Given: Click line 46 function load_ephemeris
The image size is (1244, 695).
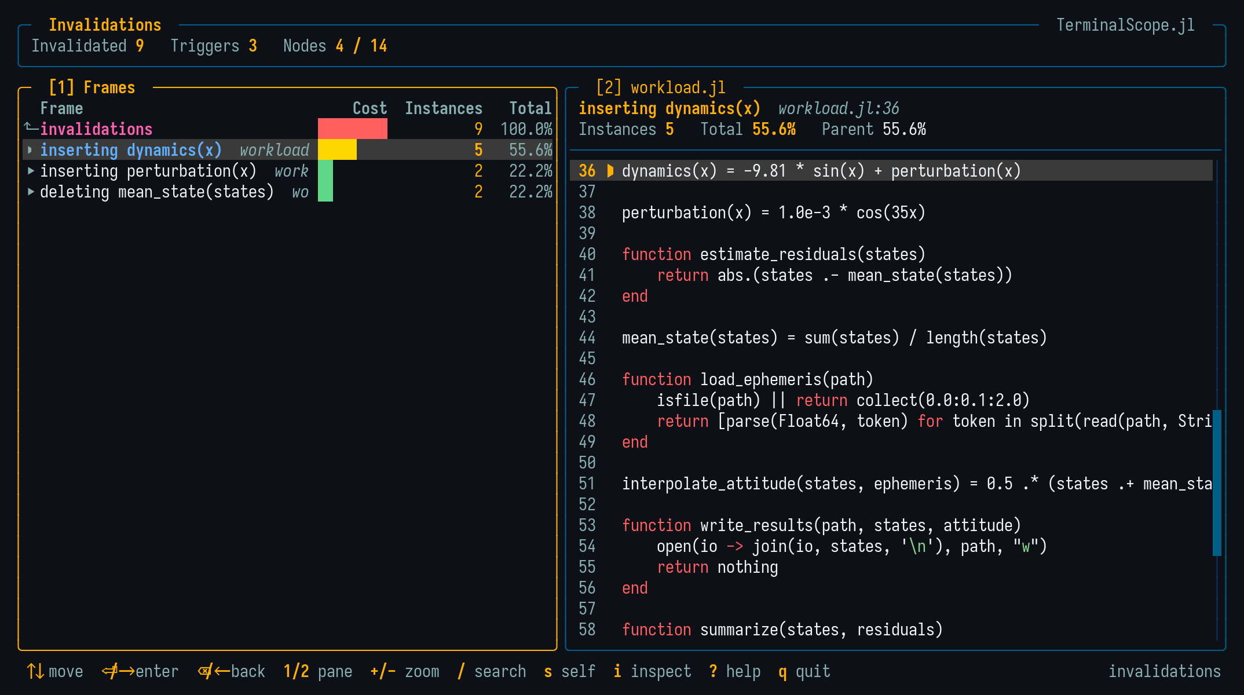Looking at the screenshot, I should pos(748,379).
